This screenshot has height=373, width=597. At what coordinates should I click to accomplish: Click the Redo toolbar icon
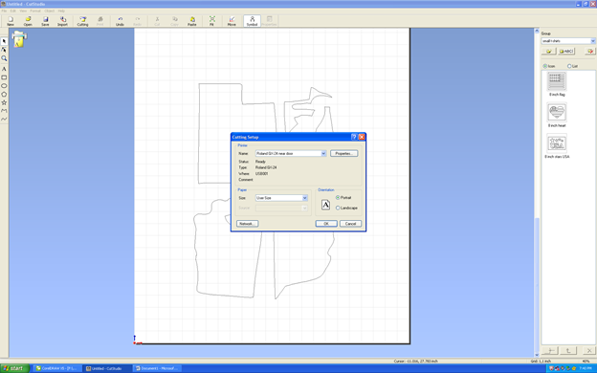click(137, 21)
